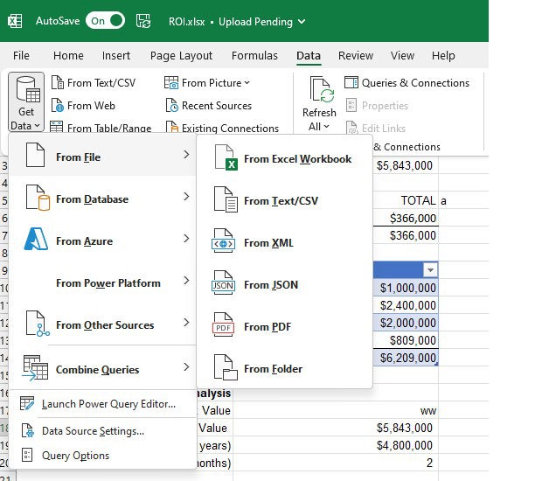The width and height of the screenshot is (542, 481).
Task: Expand the From Azure submenu arrow
Action: click(186, 238)
